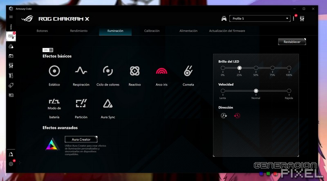Open the tools wrench sidebar icon
Image resolution: width=327 pixels, height=181 pixels.
pos(11,75)
